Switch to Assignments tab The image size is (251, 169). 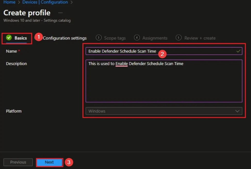[x=155, y=38]
